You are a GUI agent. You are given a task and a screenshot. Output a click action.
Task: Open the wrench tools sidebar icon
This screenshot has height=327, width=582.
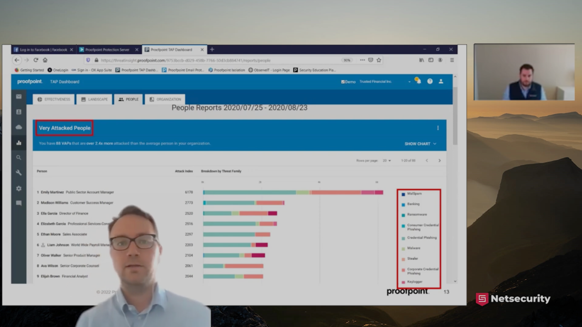point(19,173)
